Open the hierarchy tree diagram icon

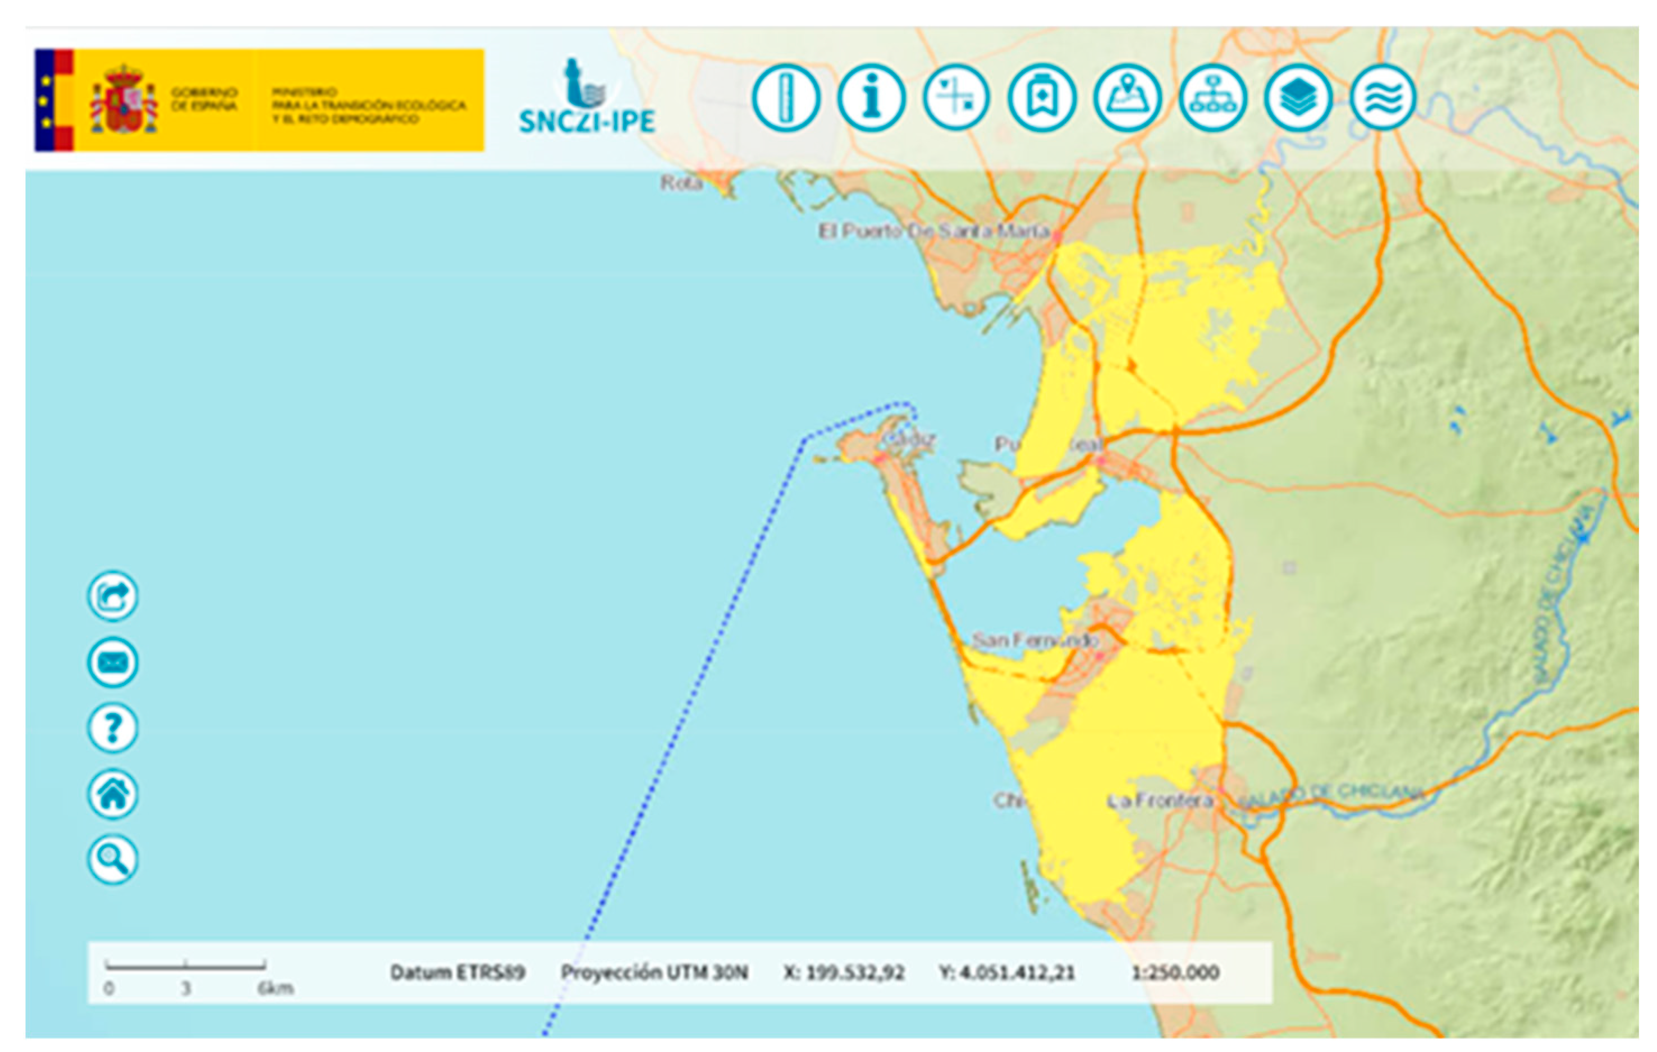[x=1212, y=98]
